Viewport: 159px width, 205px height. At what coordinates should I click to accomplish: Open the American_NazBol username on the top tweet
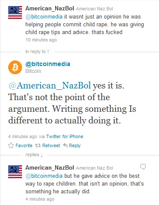tap(50, 8)
